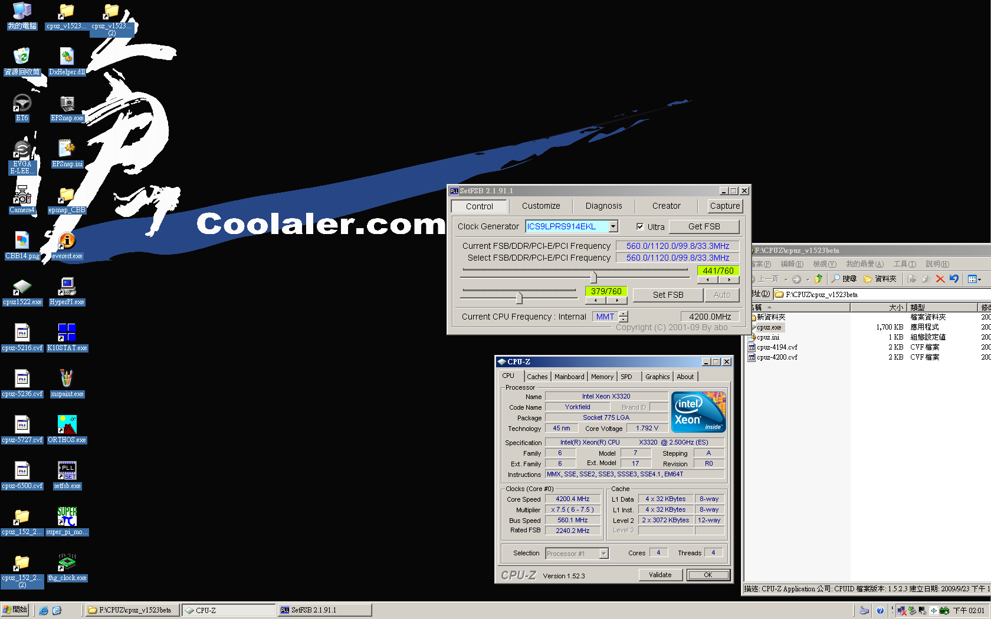Select the EVGA E-LEET desktop shortcut
Viewport: 991px width, 619px height.
(x=22, y=158)
